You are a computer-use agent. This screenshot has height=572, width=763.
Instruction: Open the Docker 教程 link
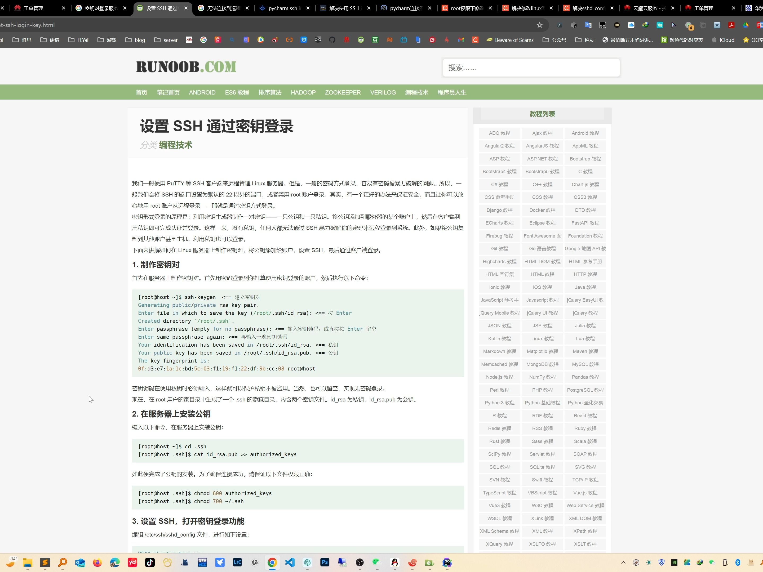point(542,210)
